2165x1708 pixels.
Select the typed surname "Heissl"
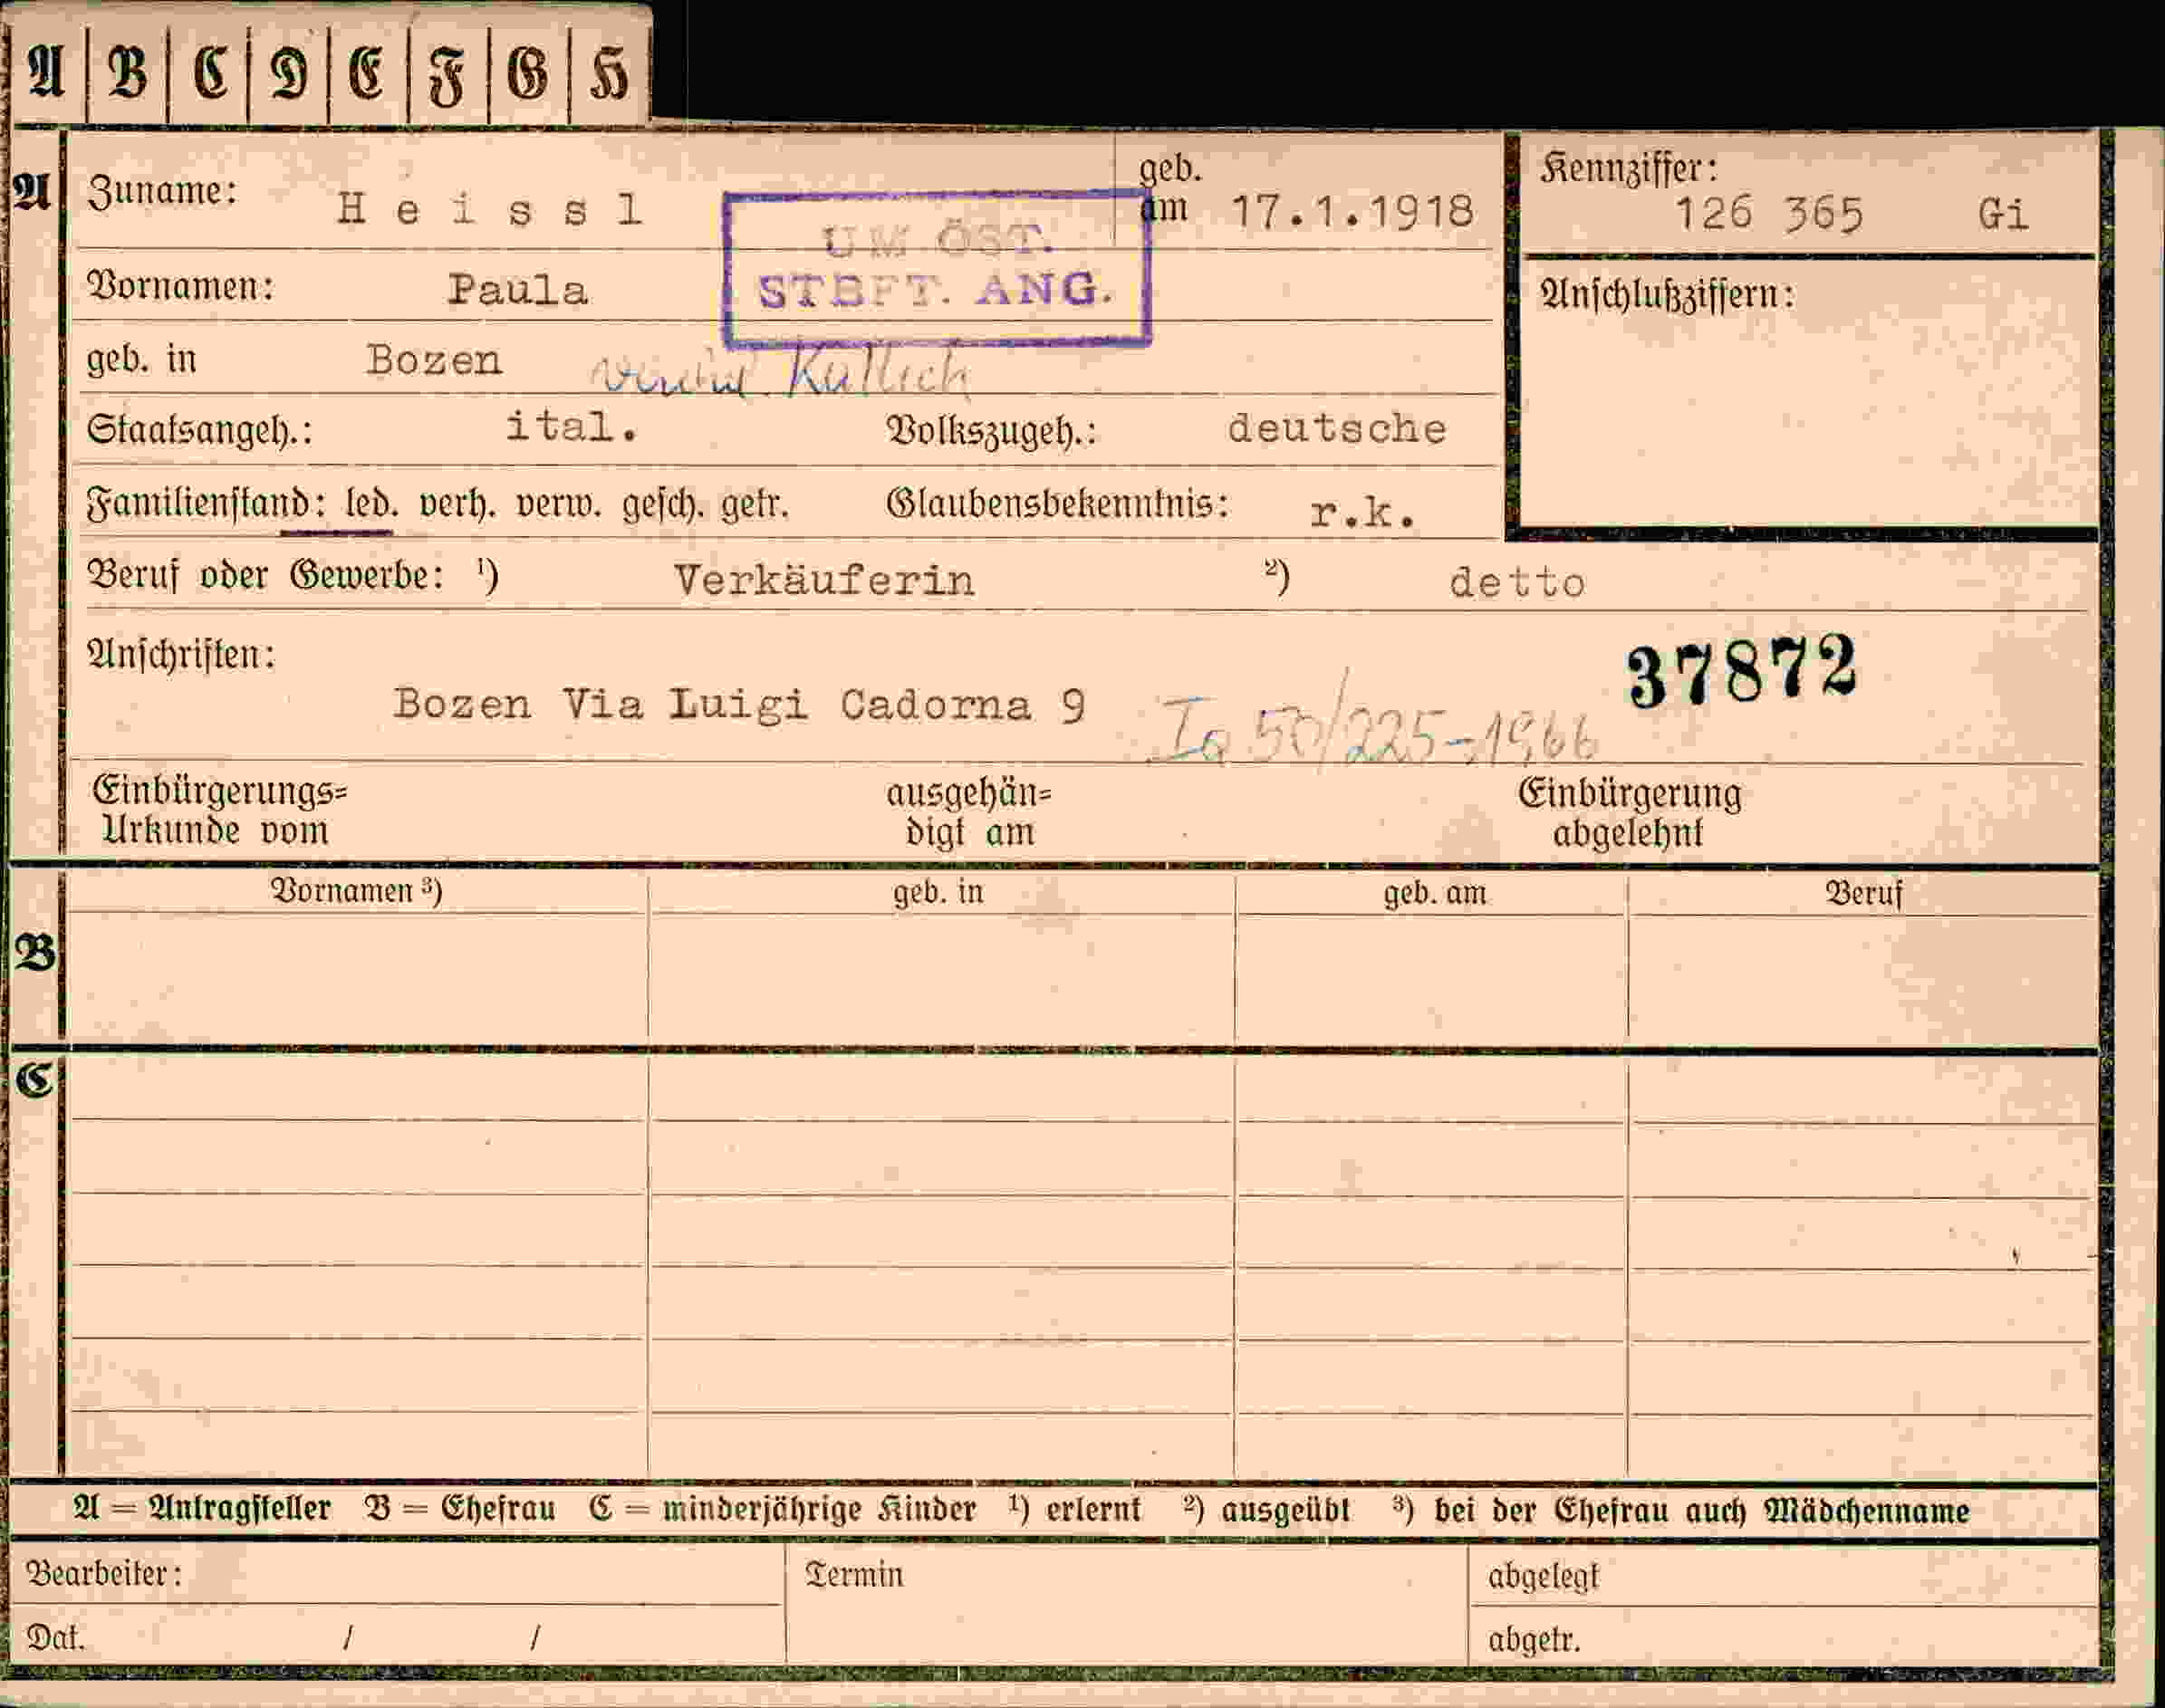click(489, 210)
